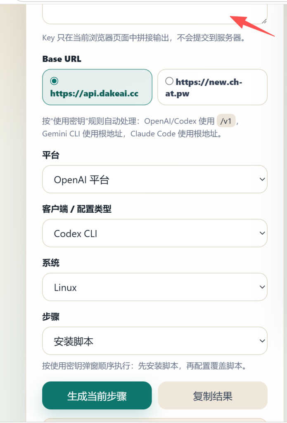Viewport: 287px width, 423px height.
Task: Click the 安装脚本 dropdown chevron
Action: (261, 341)
